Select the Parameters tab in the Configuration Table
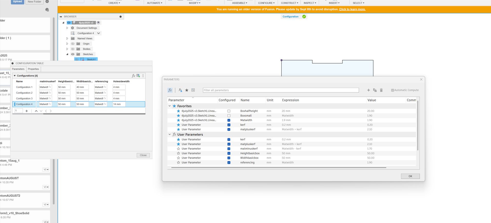Image resolution: width=491 pixels, height=223 pixels. [x=18, y=69]
